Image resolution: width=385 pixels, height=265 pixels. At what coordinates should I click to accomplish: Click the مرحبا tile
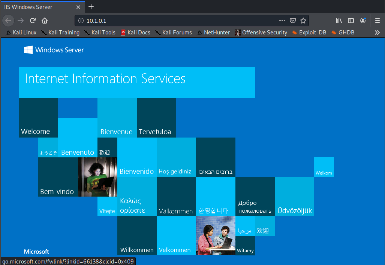(x=245, y=226)
